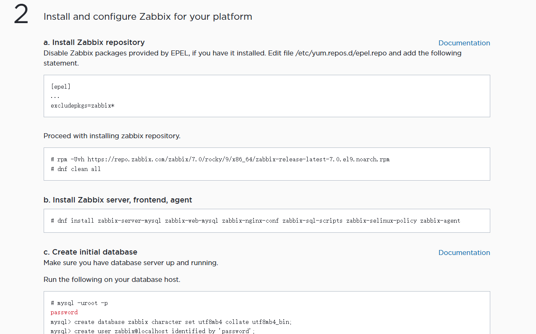The width and height of the screenshot is (536, 334).
Task: Click the 'rpm -Uvh' repository command line
Action: point(220,159)
